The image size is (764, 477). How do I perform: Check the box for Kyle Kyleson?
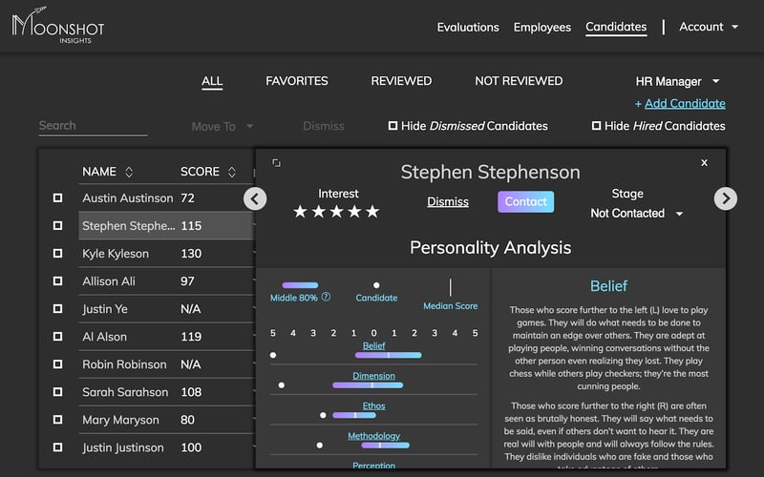(57, 253)
